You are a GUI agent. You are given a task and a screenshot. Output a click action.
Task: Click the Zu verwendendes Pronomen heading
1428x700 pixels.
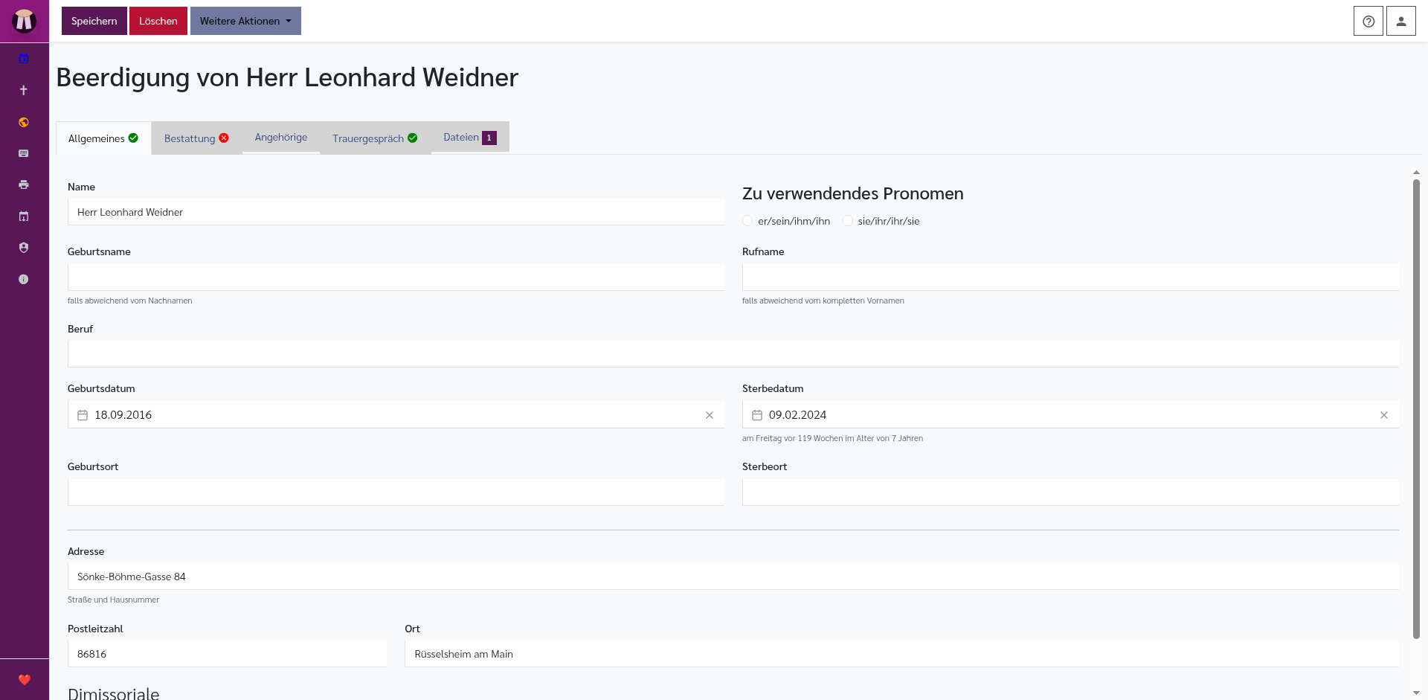pos(852,193)
